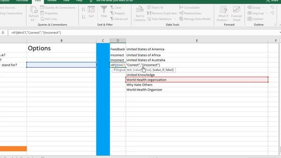Expand the Ungroup dropdown arrow
The image size is (281, 158).
[267, 13]
